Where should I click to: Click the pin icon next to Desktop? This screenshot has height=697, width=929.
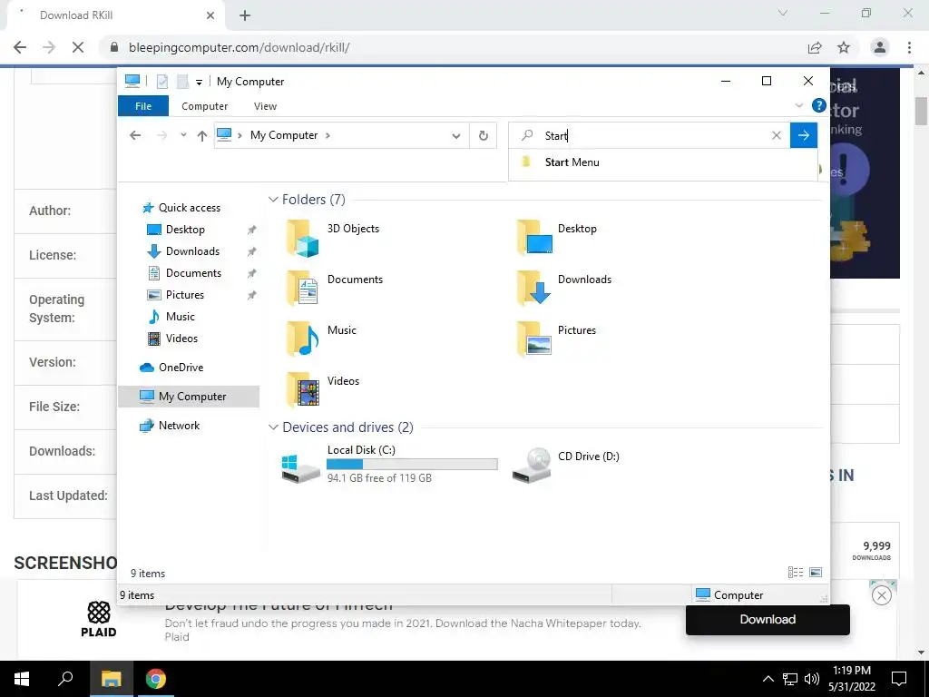pyautogui.click(x=252, y=230)
